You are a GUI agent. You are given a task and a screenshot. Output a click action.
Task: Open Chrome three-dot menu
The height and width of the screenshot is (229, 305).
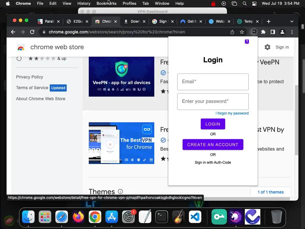click(x=292, y=32)
